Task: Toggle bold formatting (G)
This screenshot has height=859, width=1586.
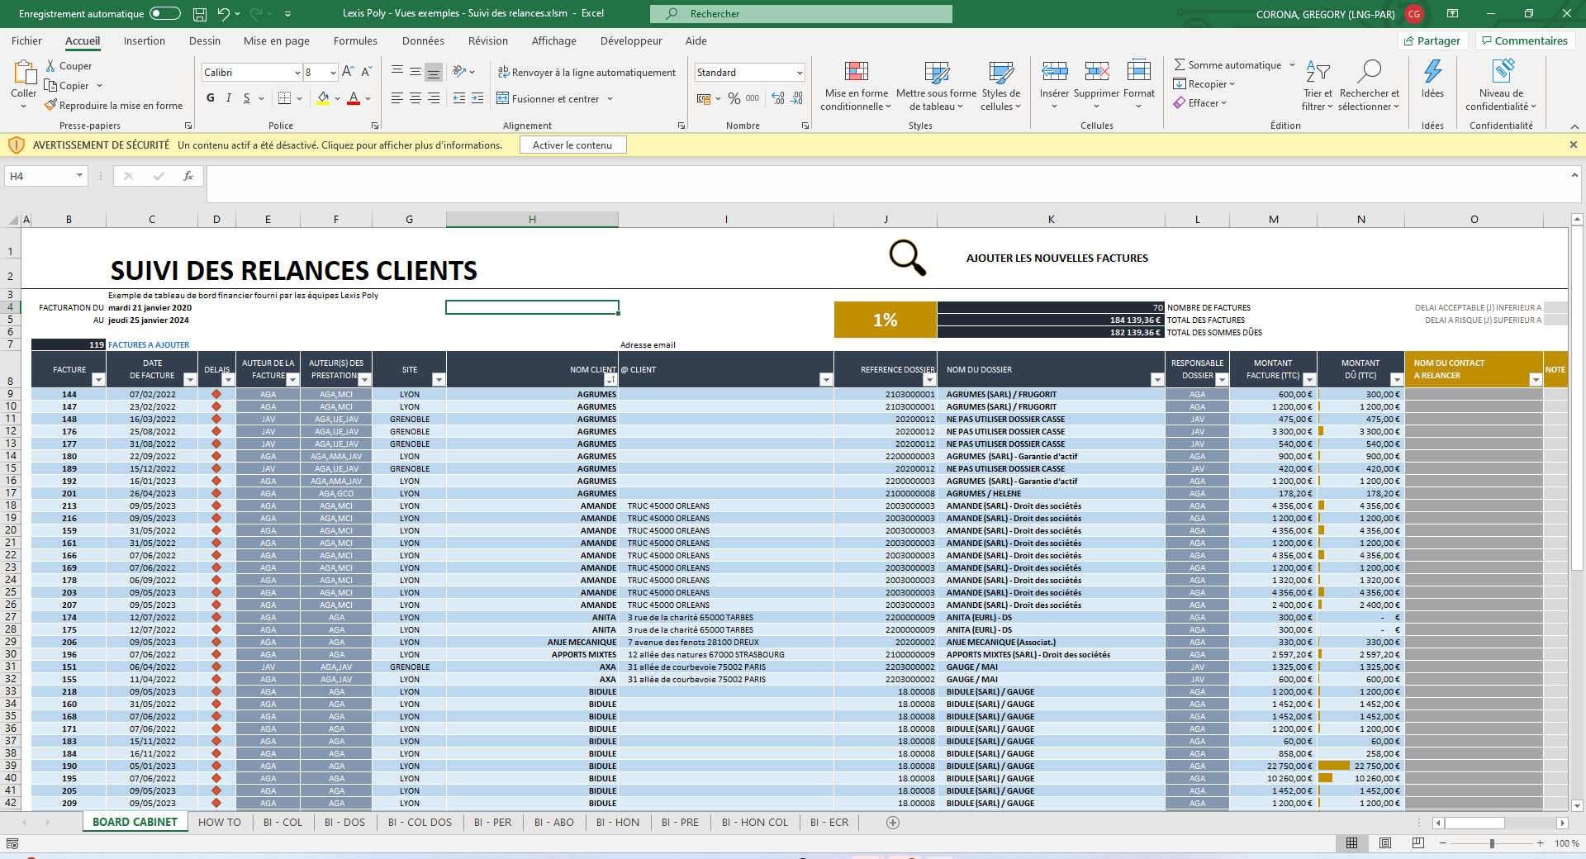Action: (x=211, y=98)
